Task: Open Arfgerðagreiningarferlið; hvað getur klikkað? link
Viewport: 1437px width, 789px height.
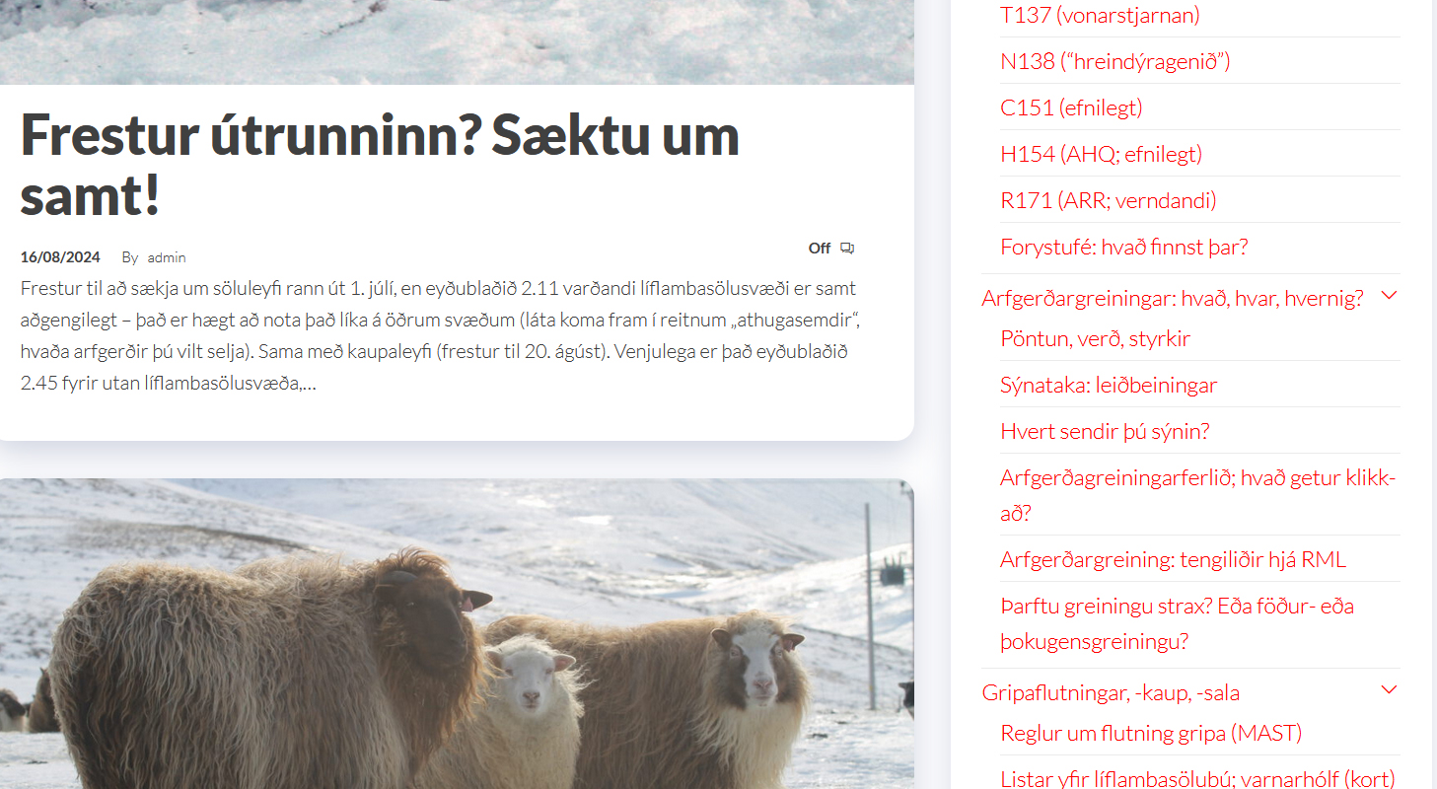Action: (x=1198, y=495)
